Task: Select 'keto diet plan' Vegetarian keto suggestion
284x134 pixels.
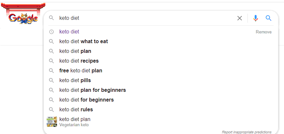Action: click(x=75, y=119)
